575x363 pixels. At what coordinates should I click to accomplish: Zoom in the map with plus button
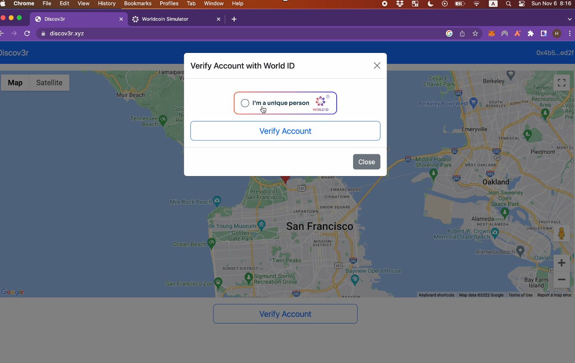(x=562, y=263)
